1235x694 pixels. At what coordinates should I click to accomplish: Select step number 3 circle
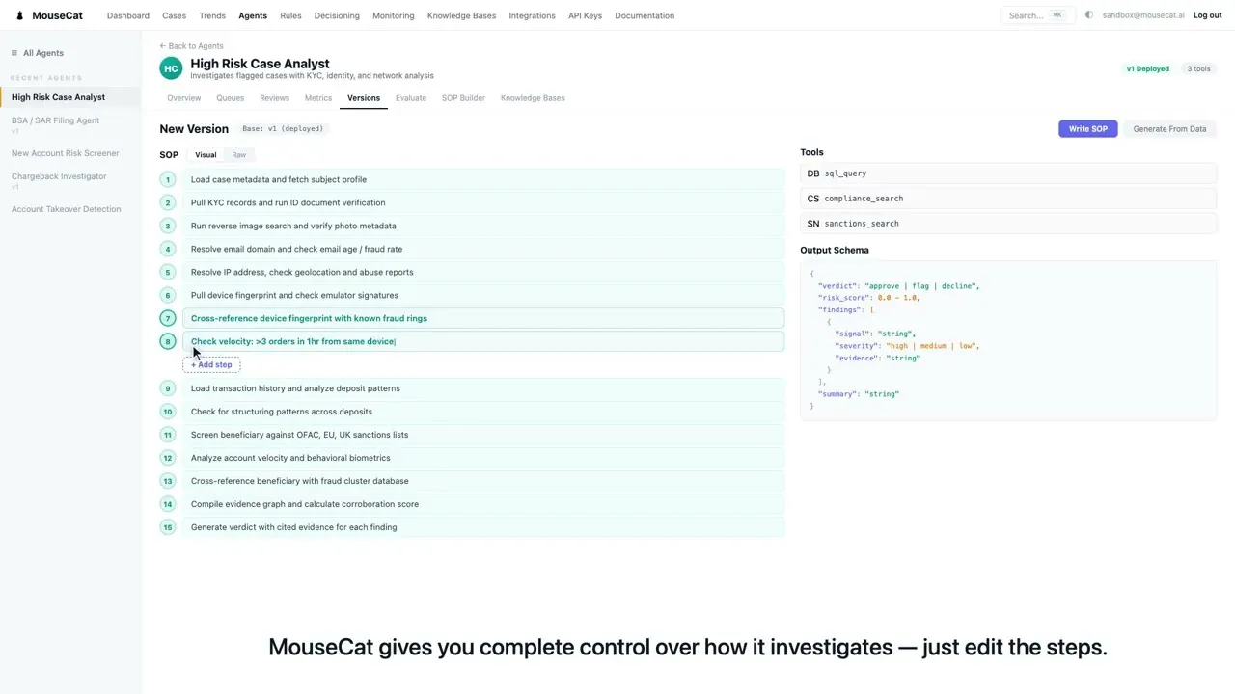click(168, 226)
